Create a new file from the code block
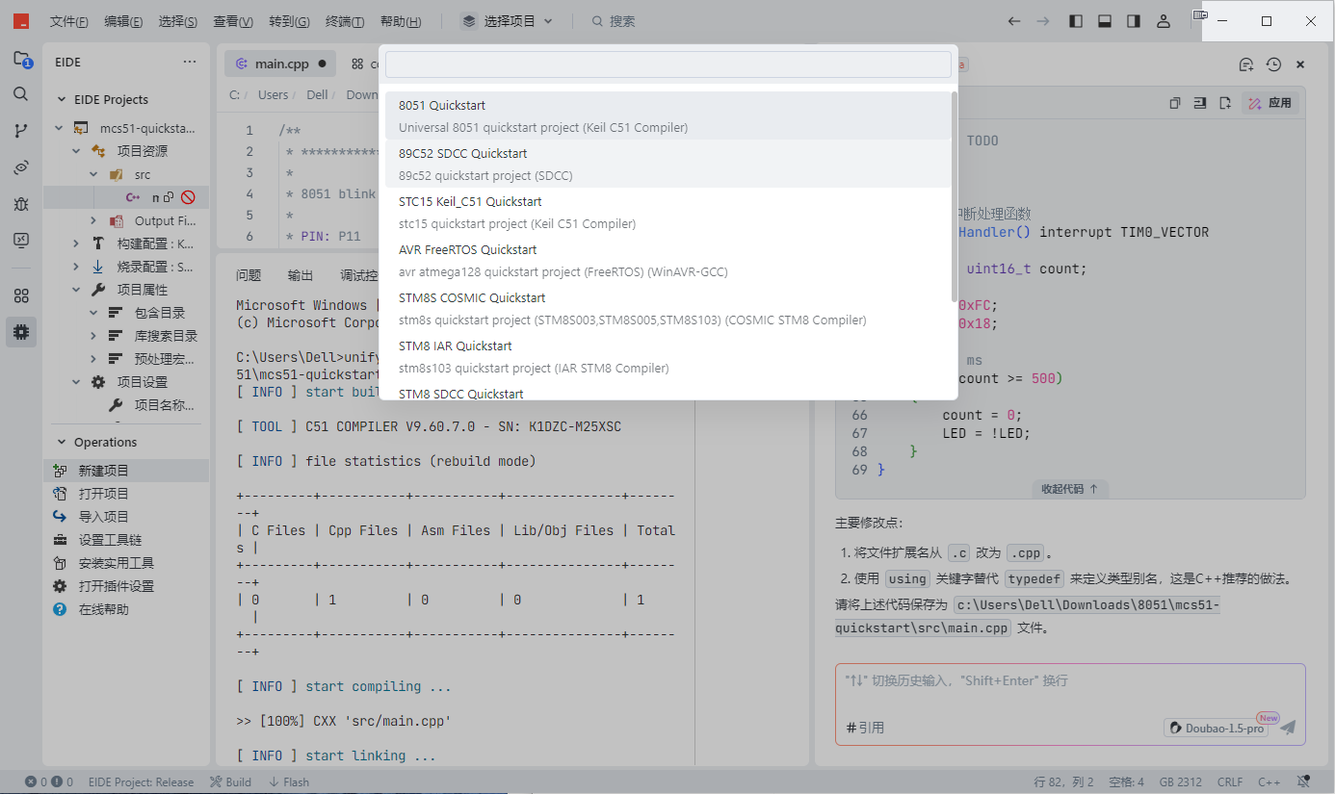This screenshot has width=1335, height=794. [1225, 103]
